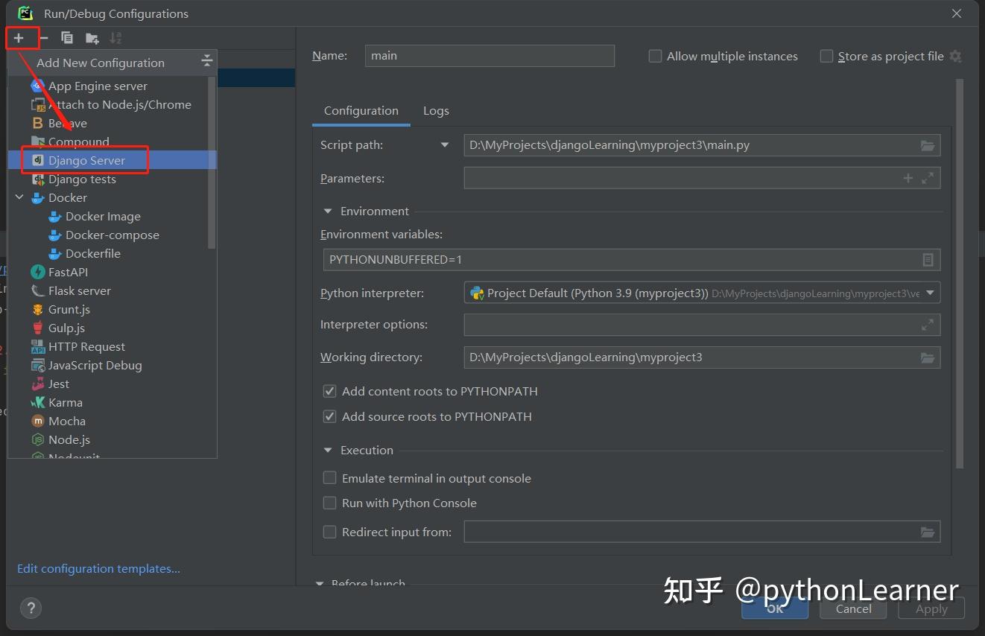985x636 pixels.
Task: Browse for a Working directory folder
Action: tap(928, 357)
